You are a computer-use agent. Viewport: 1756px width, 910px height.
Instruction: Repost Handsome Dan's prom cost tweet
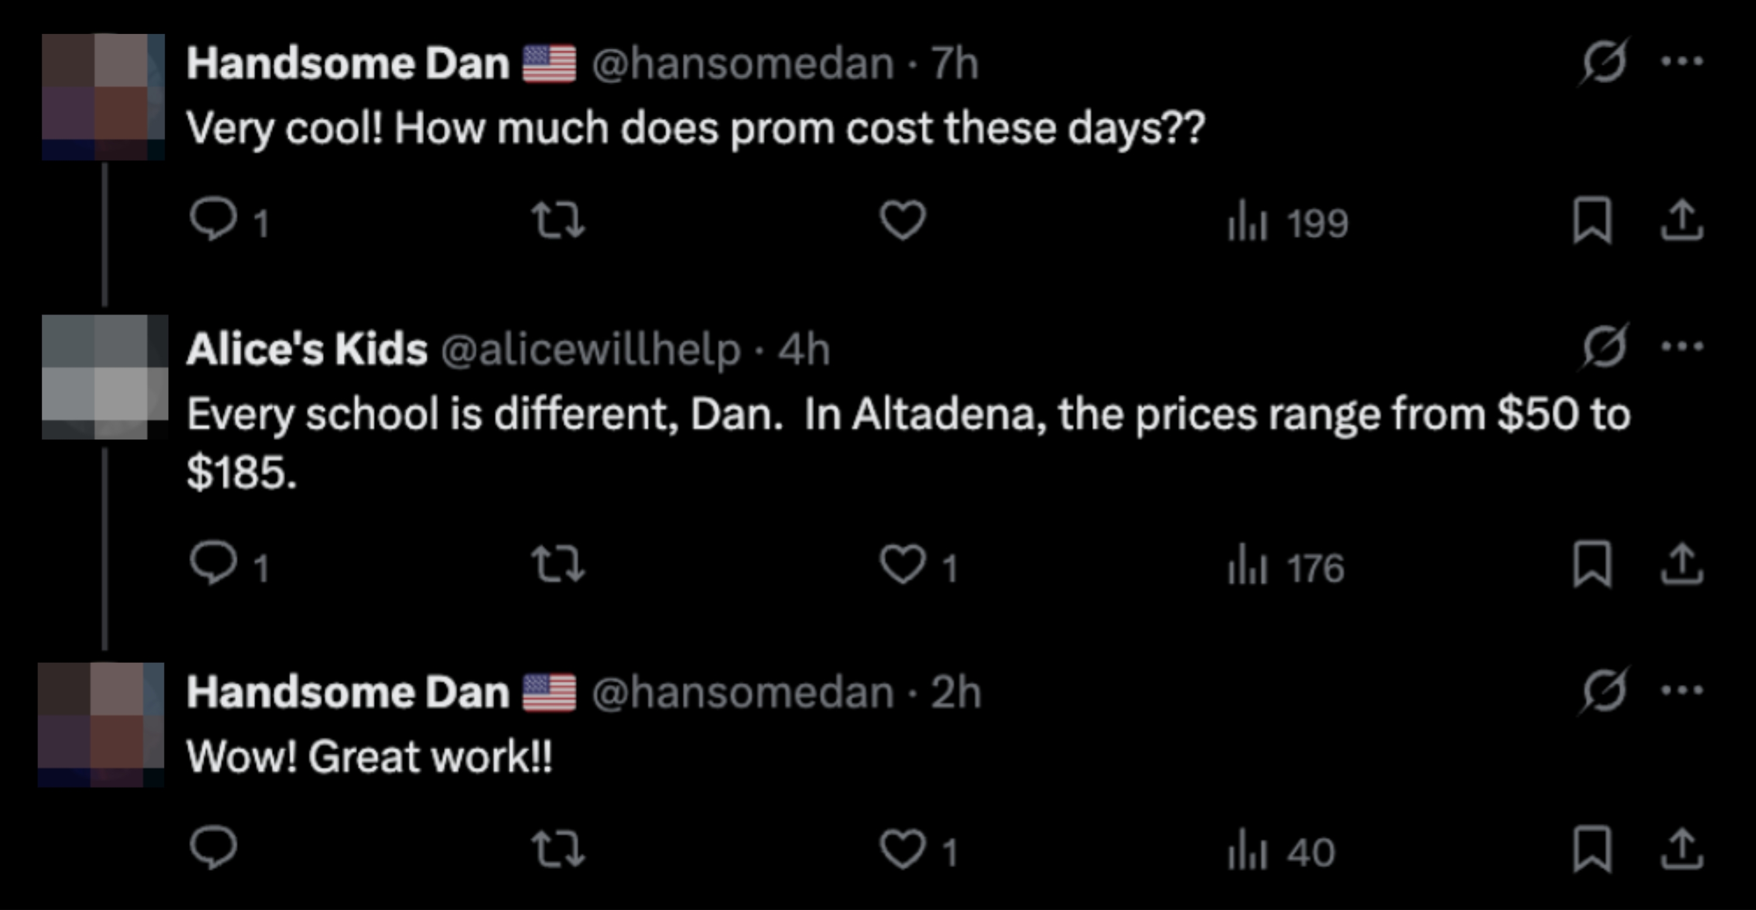(x=557, y=220)
